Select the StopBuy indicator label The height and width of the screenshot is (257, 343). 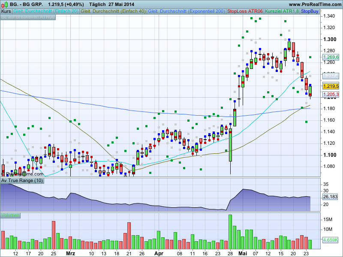point(310,12)
